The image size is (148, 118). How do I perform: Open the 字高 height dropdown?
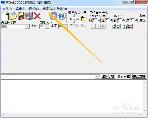[66, 26]
